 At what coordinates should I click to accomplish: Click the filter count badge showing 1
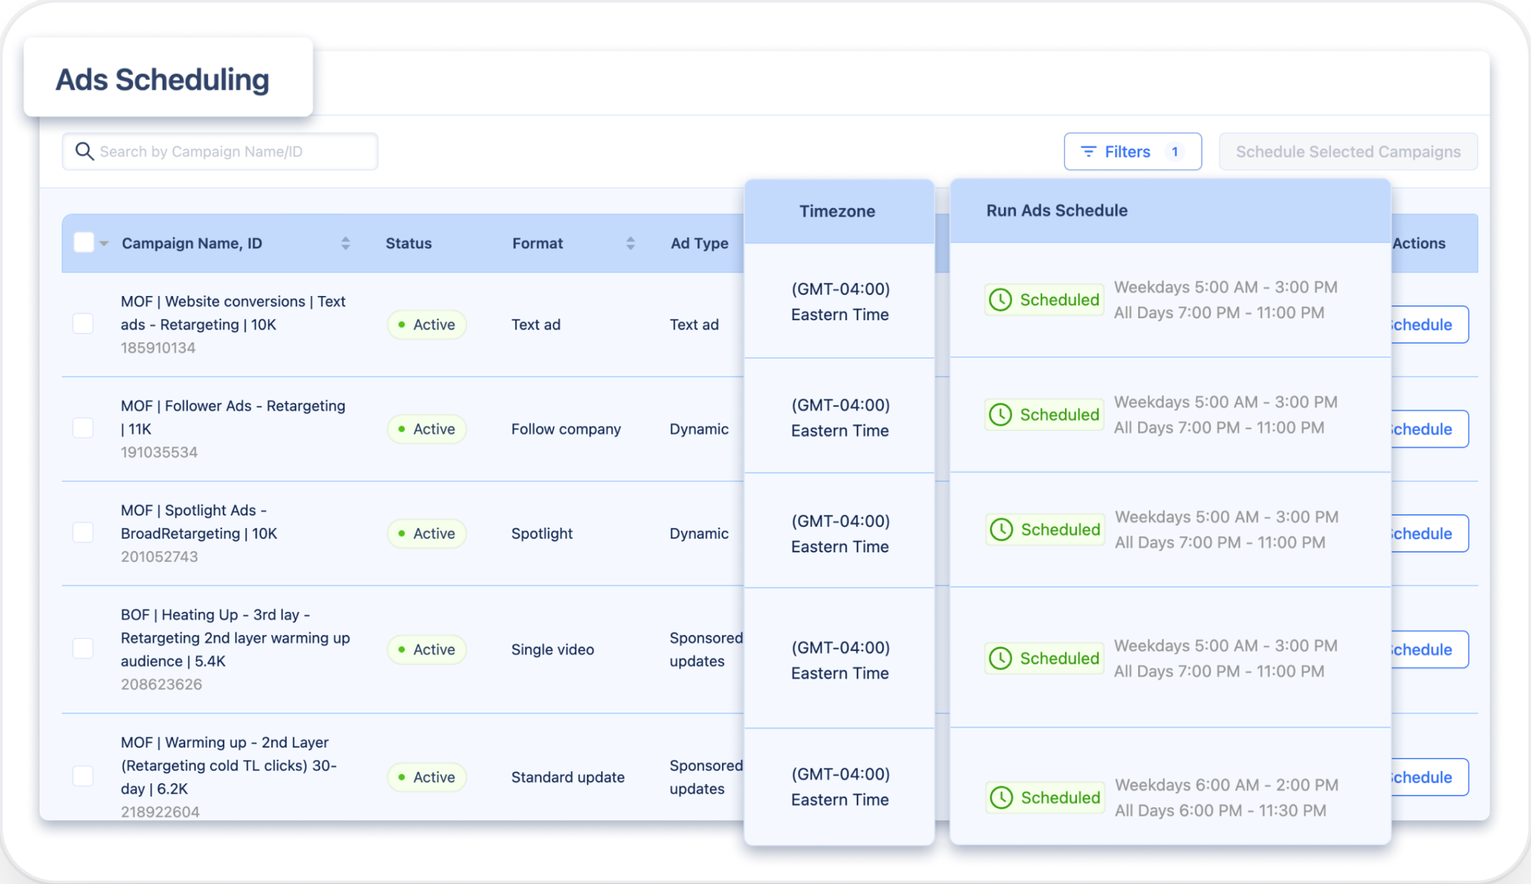point(1174,152)
